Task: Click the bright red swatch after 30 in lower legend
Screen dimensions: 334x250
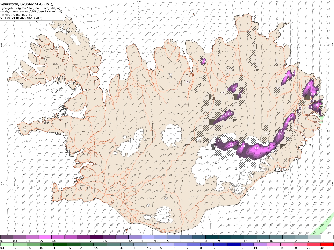Action: [327, 244]
